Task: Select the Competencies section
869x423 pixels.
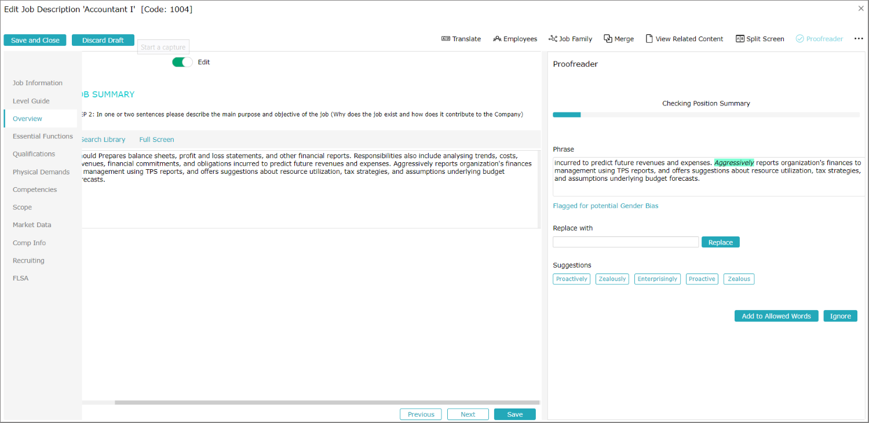Action: [x=35, y=189]
